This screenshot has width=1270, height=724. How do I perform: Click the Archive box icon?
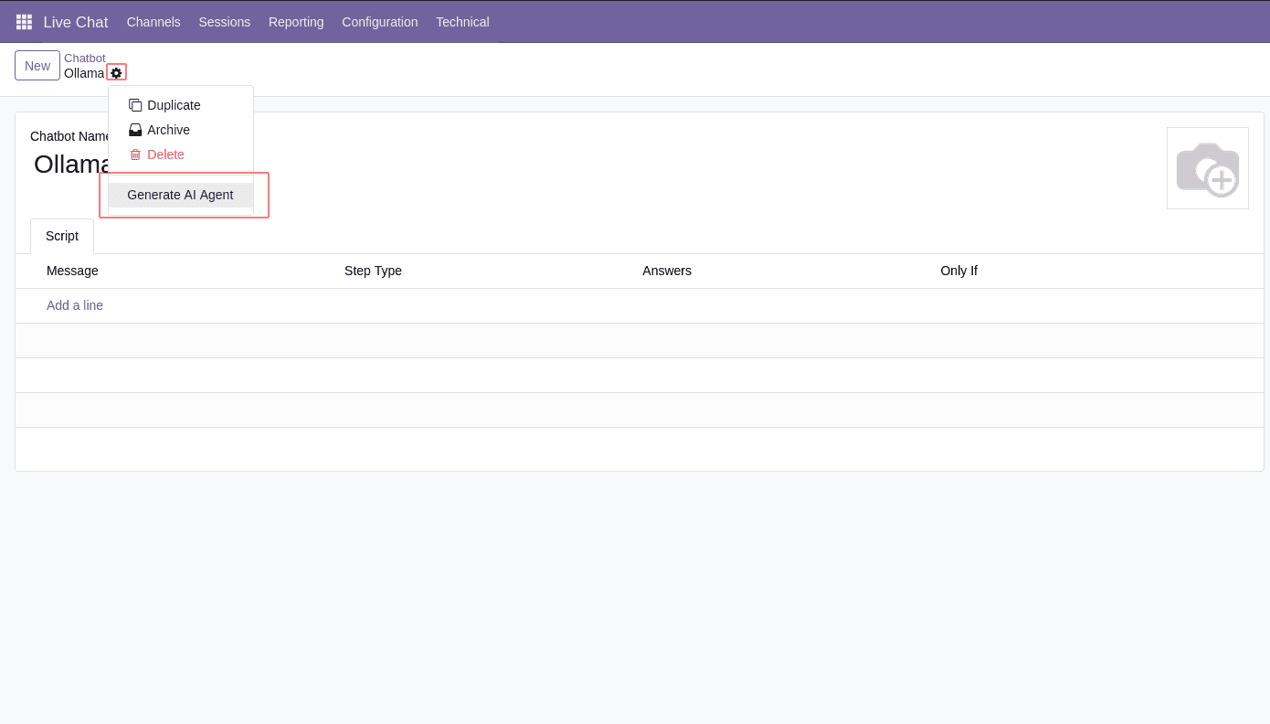[x=135, y=130]
